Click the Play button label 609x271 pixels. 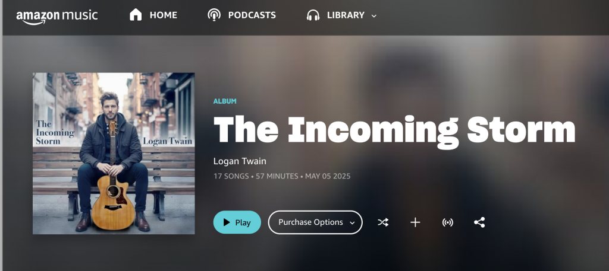coord(243,222)
